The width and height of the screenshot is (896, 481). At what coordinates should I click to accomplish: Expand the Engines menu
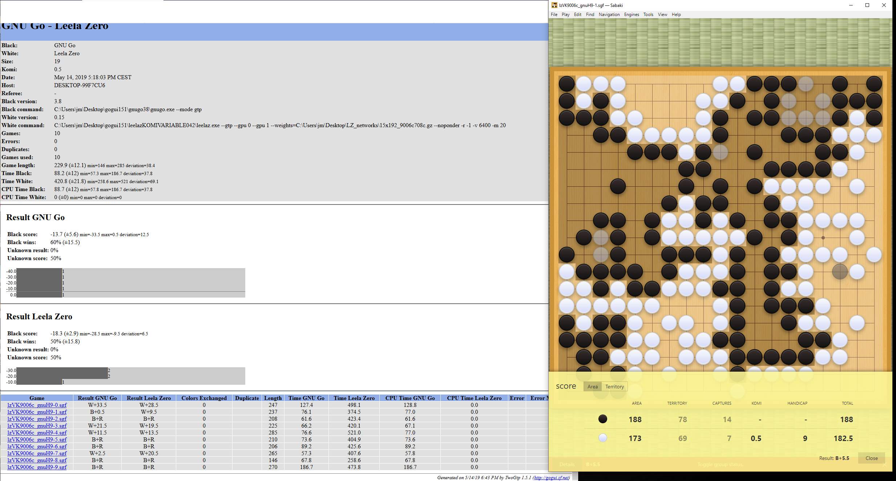click(631, 15)
